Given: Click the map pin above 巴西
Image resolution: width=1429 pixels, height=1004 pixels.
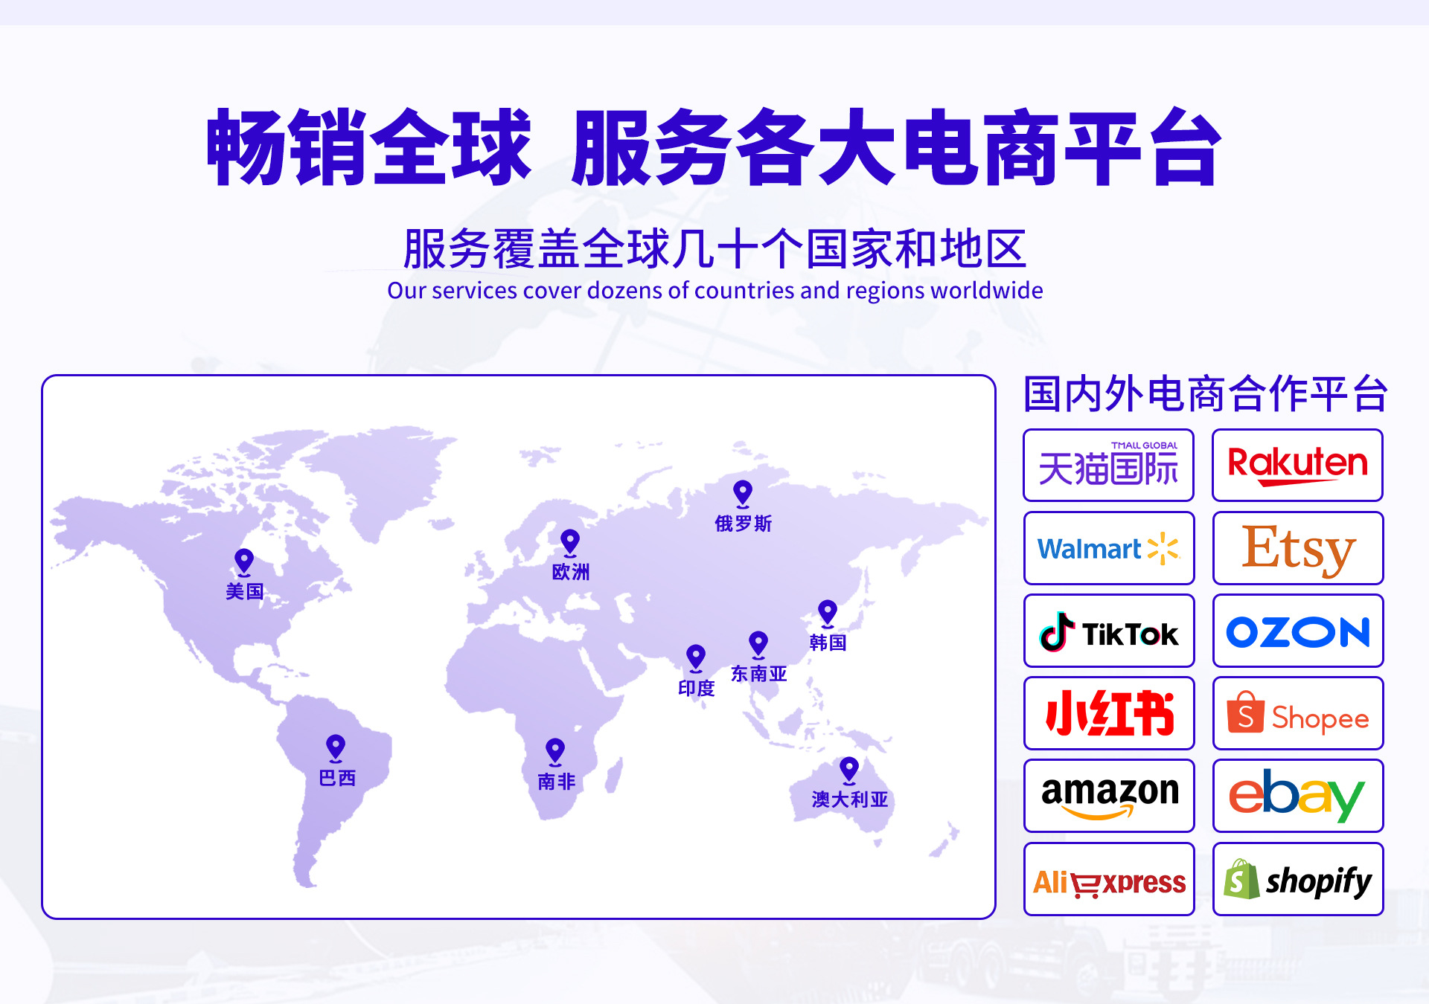Looking at the screenshot, I should pyautogui.click(x=336, y=748).
